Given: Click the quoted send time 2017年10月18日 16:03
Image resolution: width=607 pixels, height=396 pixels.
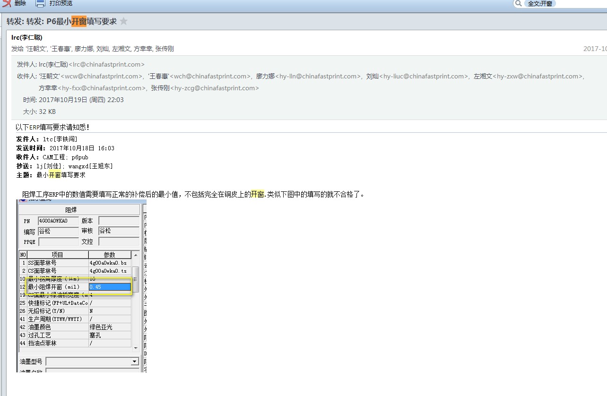Looking at the screenshot, I should tap(82, 148).
